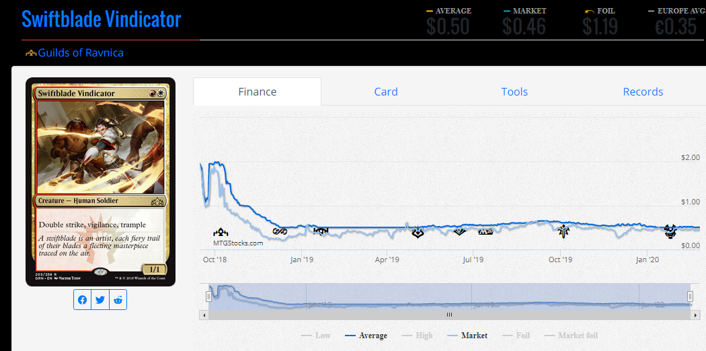Share the card on Twitter

tap(100, 300)
